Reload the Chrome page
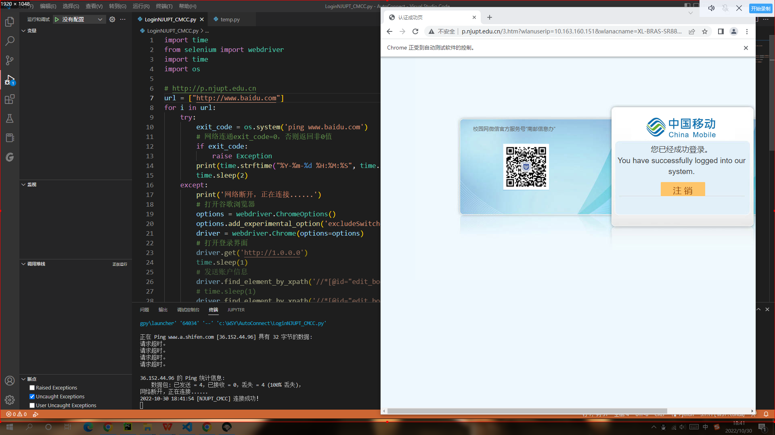Screen dimensions: 775x435 pos(415,31)
